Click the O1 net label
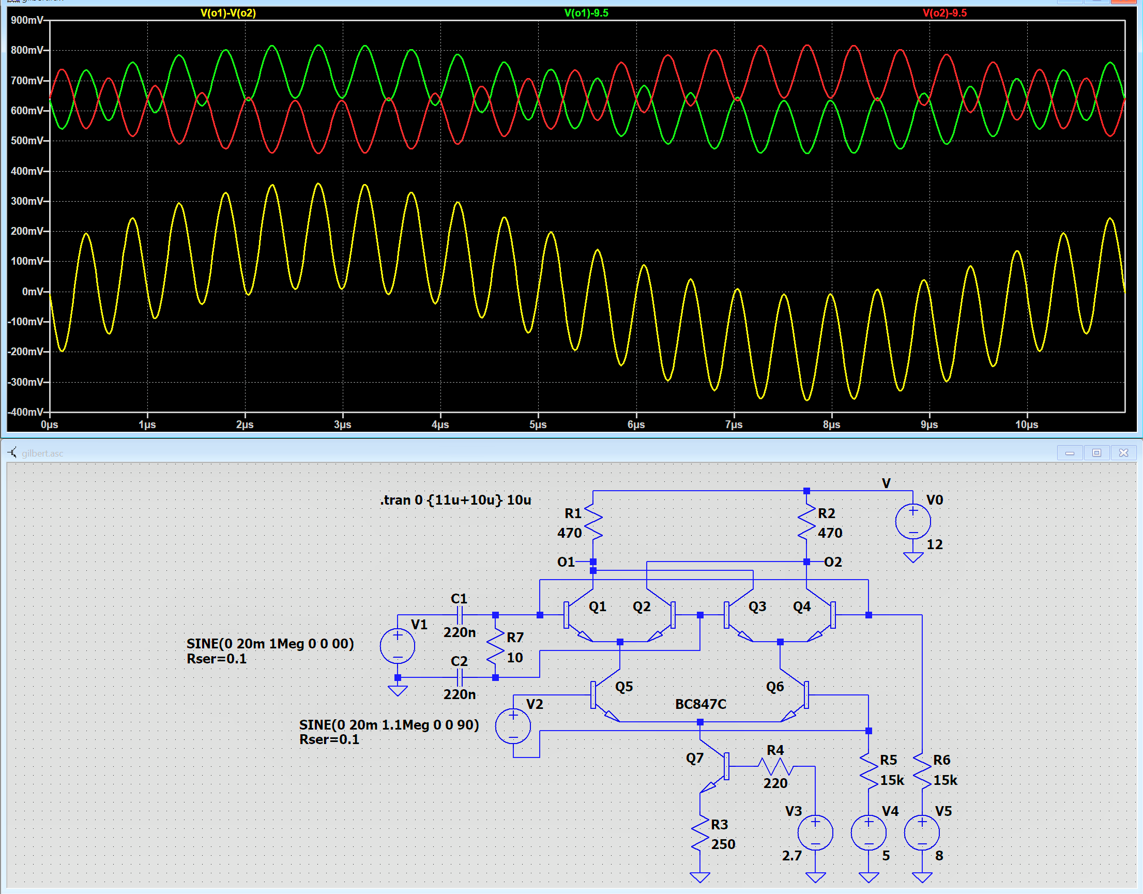1143x894 pixels. [565, 562]
